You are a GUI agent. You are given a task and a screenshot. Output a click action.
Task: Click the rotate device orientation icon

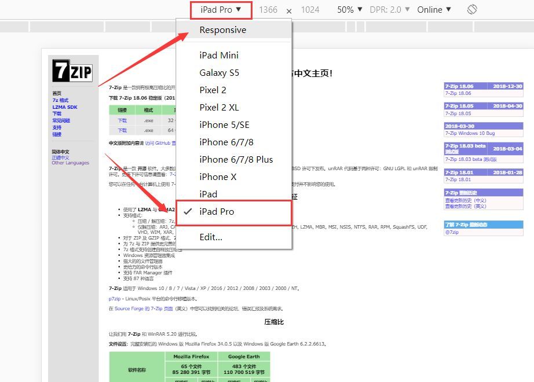coord(472,9)
